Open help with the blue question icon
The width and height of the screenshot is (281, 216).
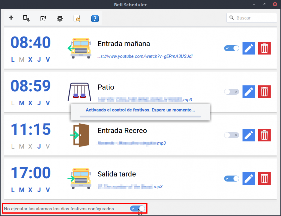[x=95, y=19]
